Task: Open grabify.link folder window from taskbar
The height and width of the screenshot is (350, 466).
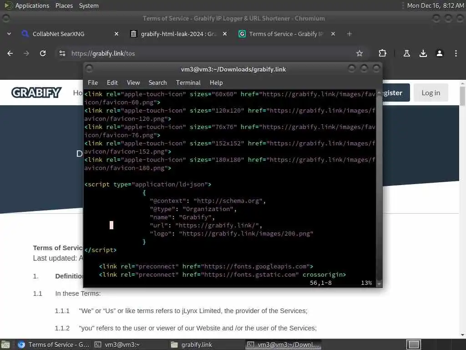Action: [x=206, y=345]
